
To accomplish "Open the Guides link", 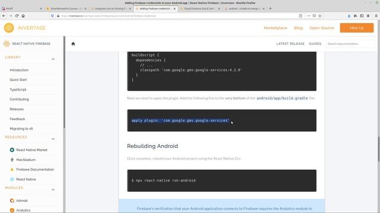I will pos(315,44).
